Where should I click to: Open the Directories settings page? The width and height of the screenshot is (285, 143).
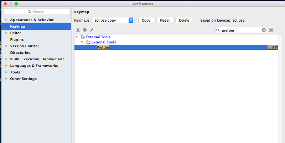point(20,53)
